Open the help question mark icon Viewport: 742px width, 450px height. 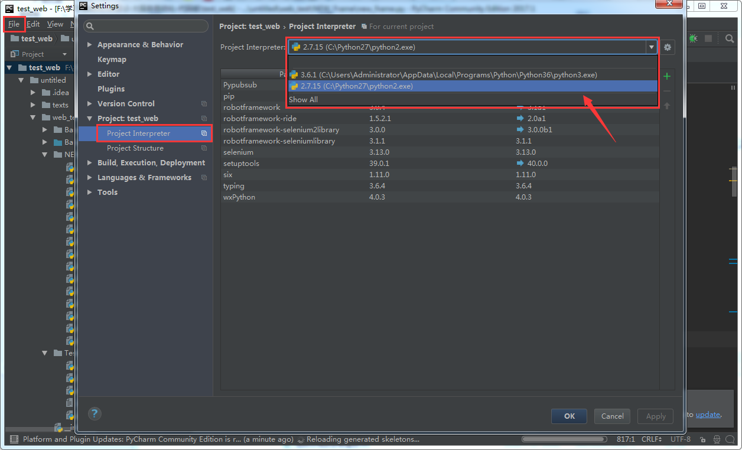tap(95, 413)
